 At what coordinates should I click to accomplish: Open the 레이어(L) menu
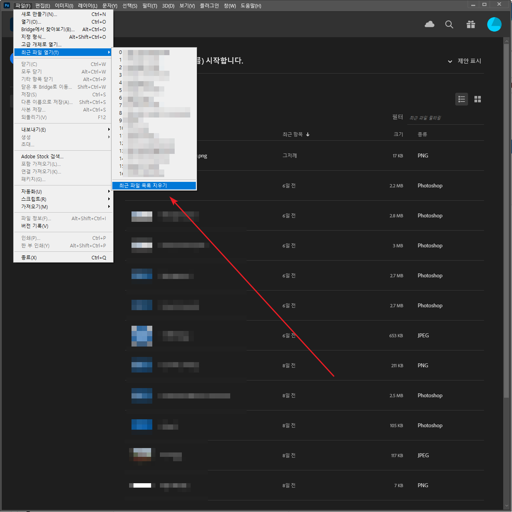point(88,6)
